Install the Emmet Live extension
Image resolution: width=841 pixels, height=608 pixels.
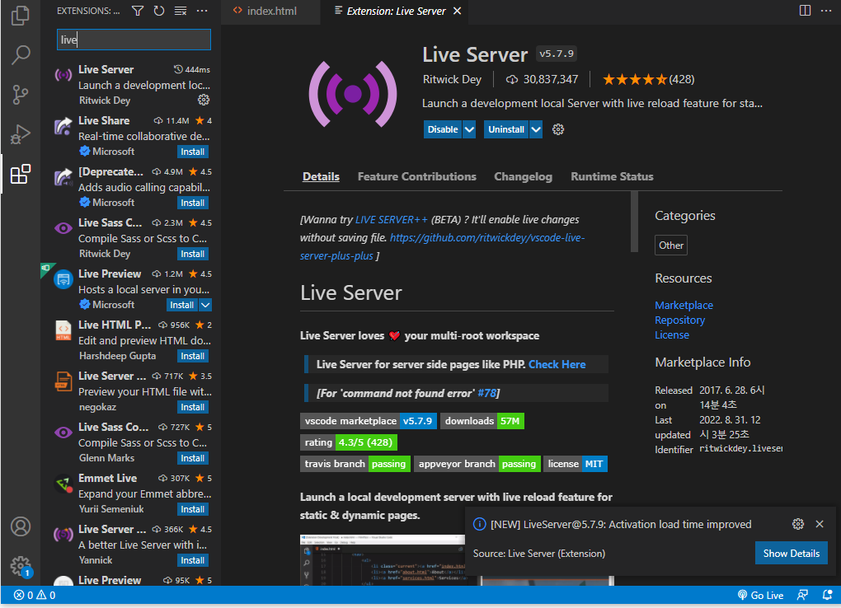pos(193,509)
